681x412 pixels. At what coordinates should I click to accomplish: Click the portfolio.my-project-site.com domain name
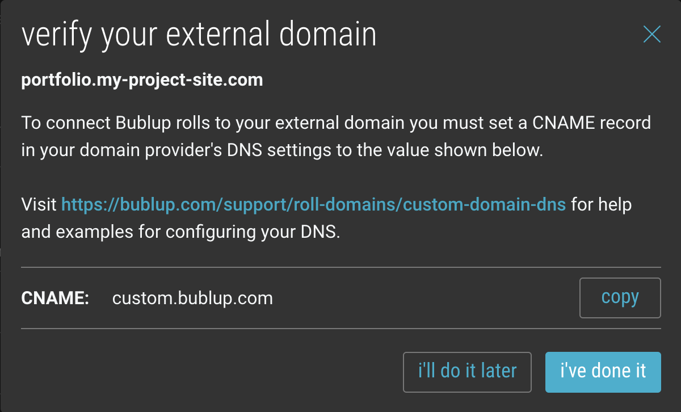(142, 80)
